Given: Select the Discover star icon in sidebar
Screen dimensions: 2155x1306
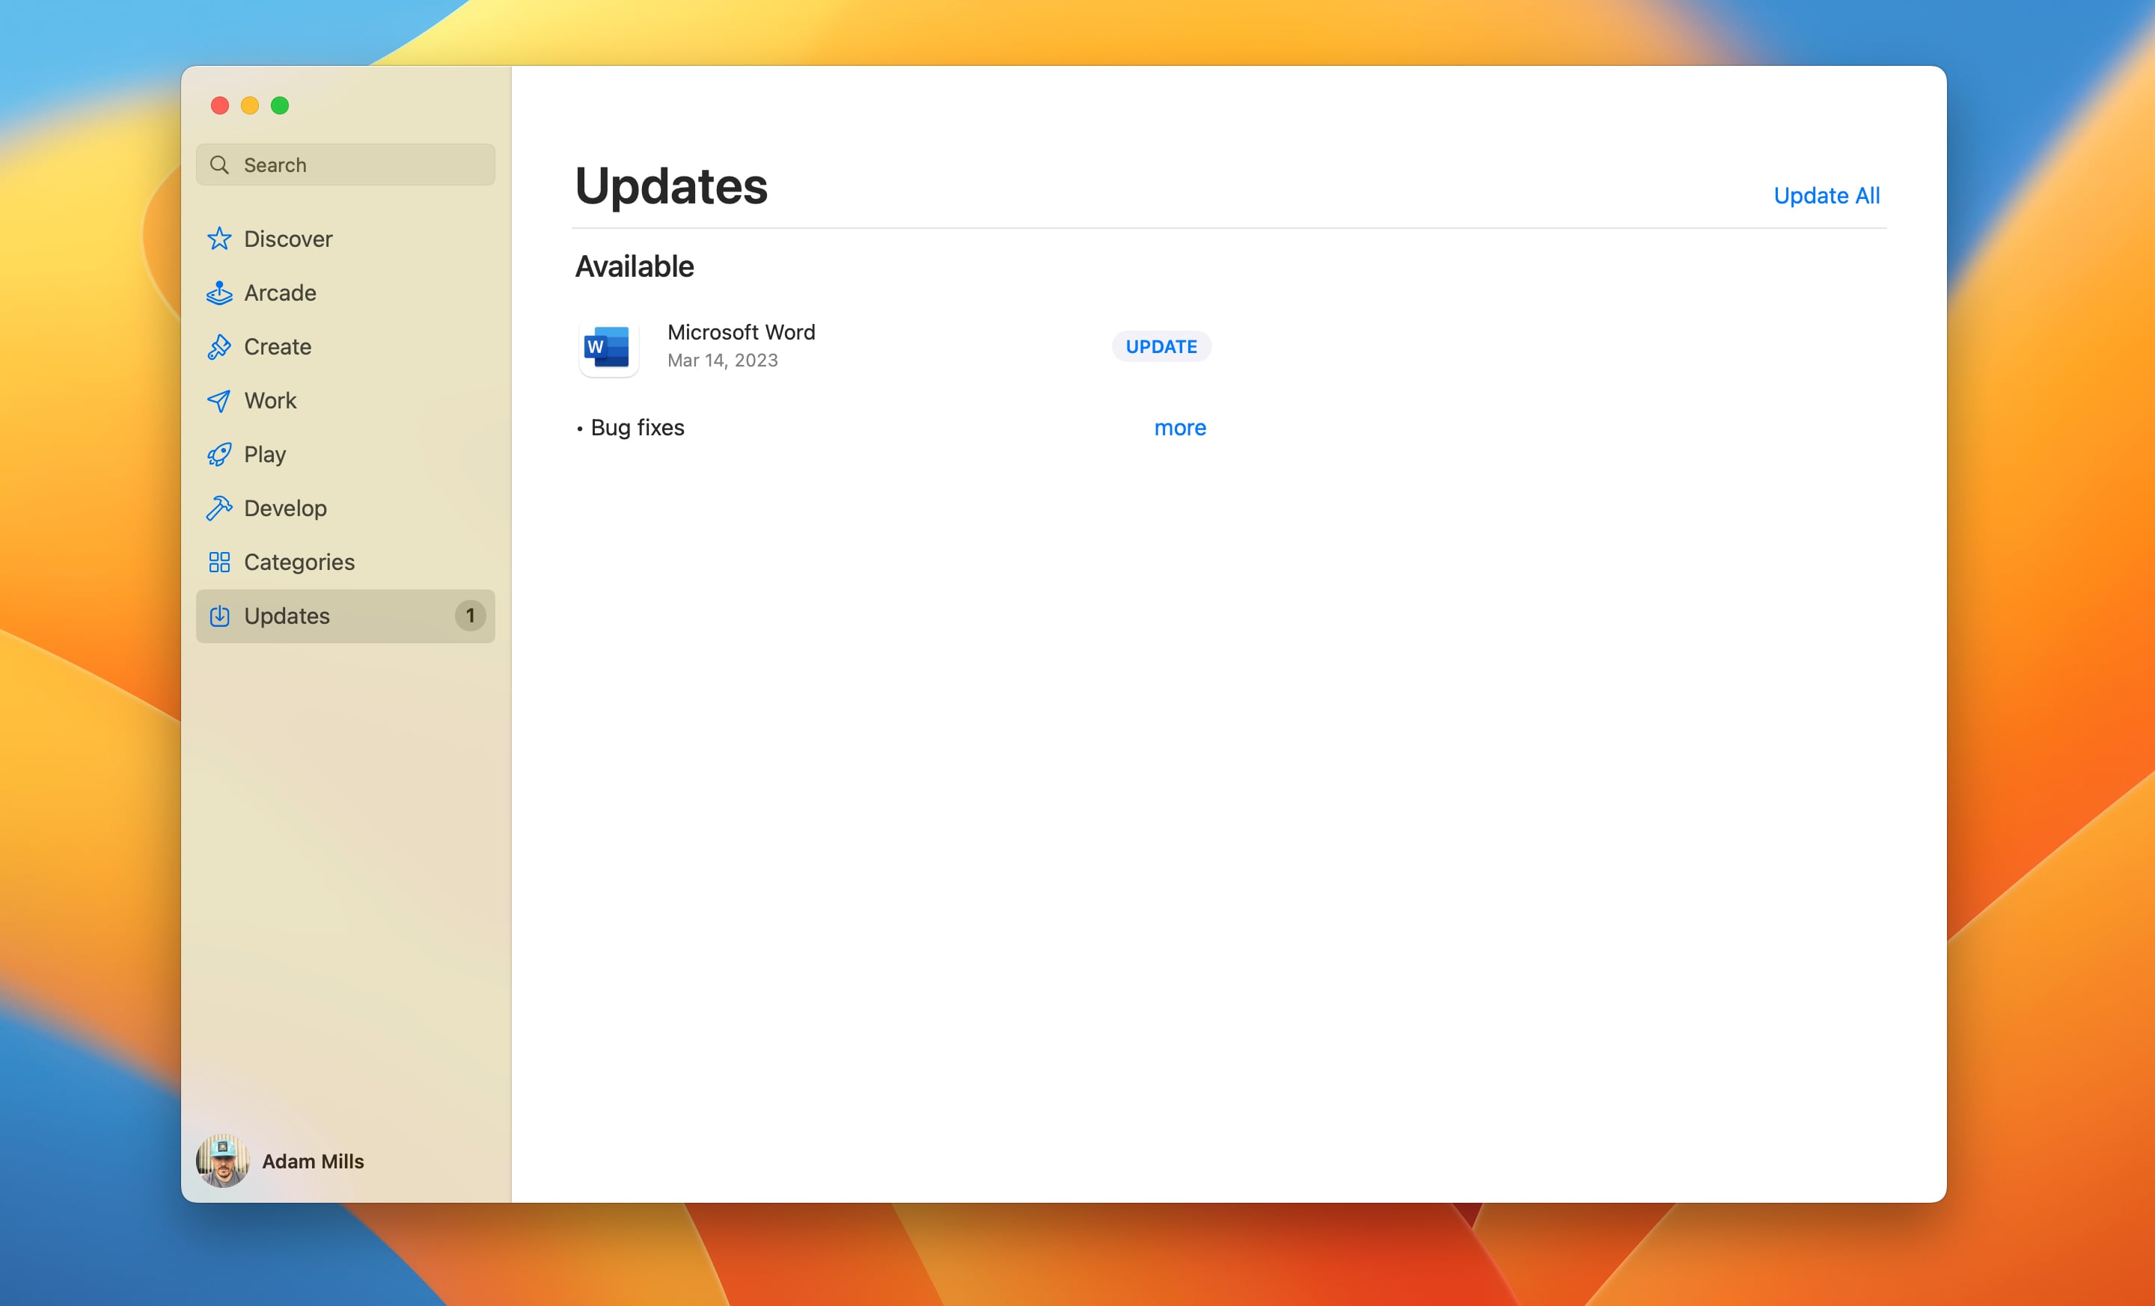Looking at the screenshot, I should (221, 238).
